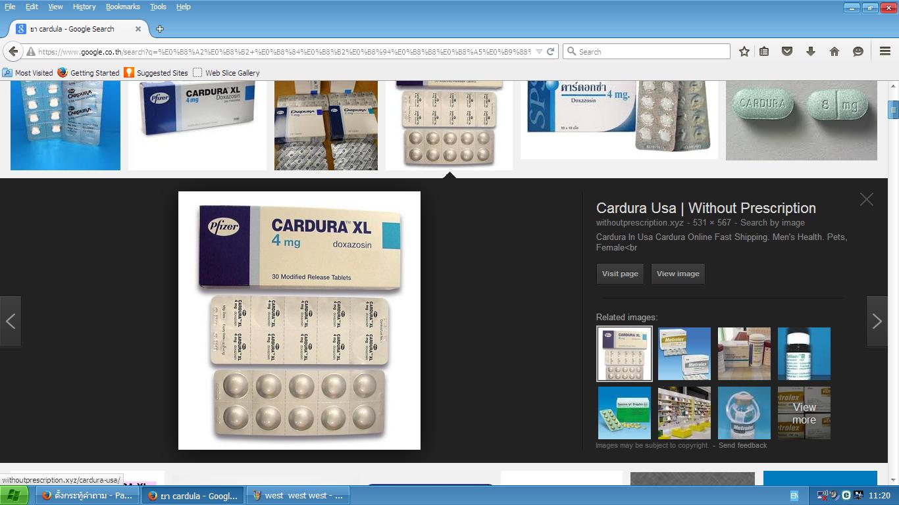Open the Getting Started bookmark
Viewport: 899px width, 505px height.
pos(89,73)
